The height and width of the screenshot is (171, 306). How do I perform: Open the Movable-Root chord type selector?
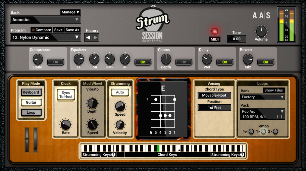coord(214,95)
